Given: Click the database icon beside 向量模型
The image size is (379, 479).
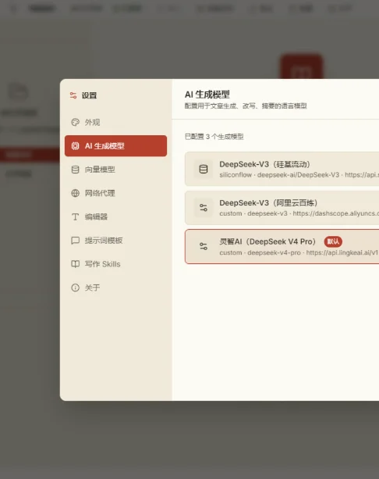Looking at the screenshot, I should pos(75,170).
